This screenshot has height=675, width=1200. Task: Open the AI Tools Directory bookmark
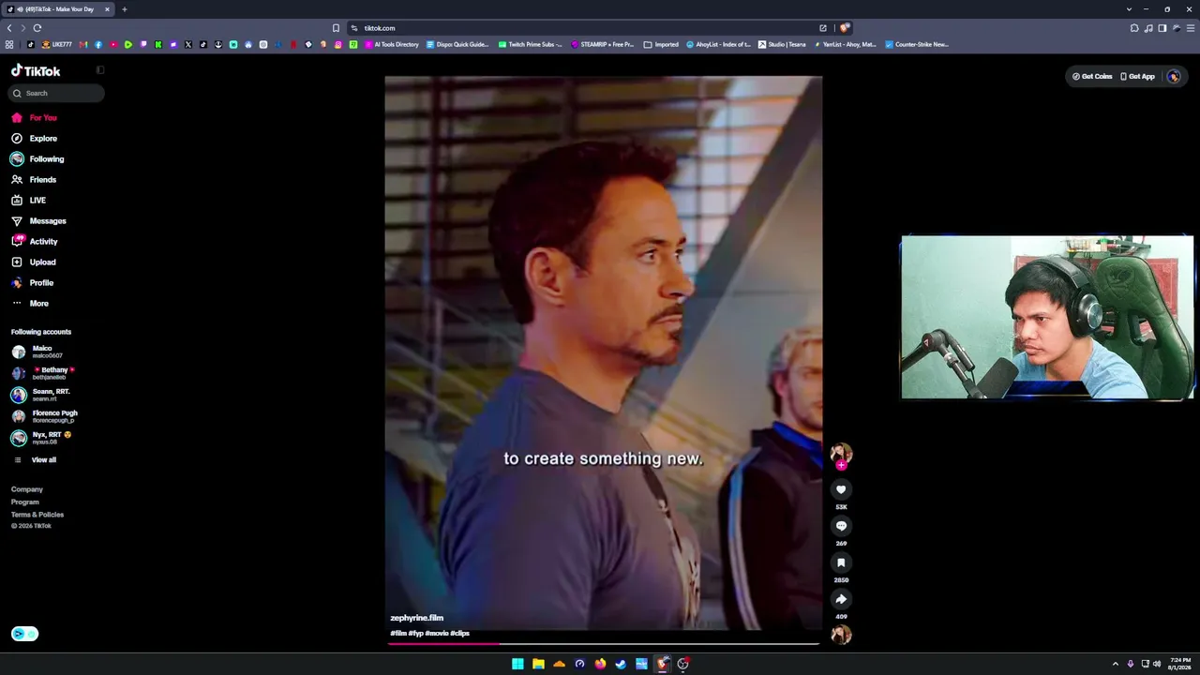392,44
